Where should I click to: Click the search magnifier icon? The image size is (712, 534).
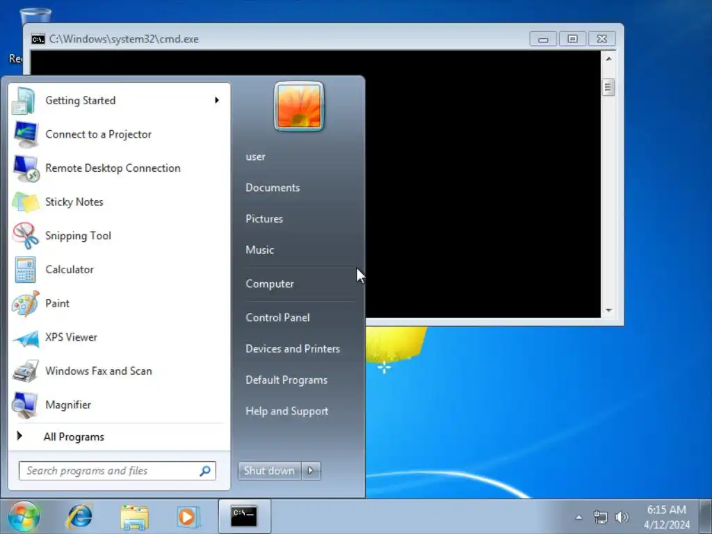205,471
